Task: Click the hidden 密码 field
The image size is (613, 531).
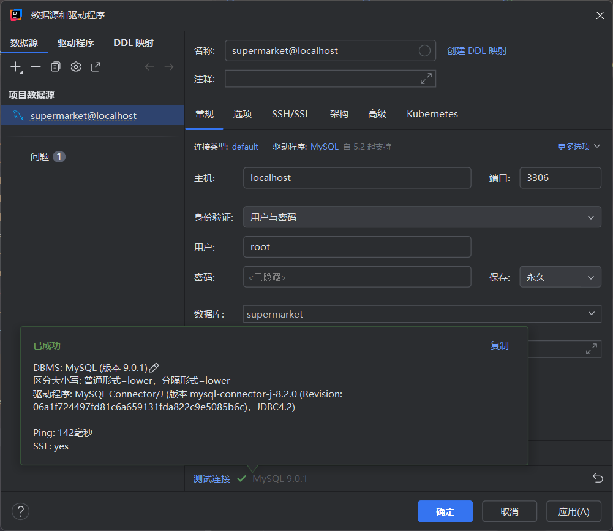Action: point(357,277)
